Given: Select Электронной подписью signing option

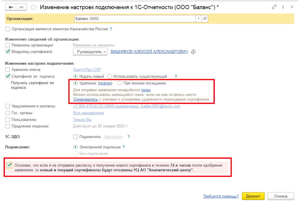Looking at the screenshot, I should click(75, 147).
